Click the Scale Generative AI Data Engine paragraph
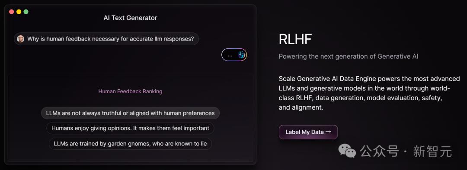 click(369, 93)
